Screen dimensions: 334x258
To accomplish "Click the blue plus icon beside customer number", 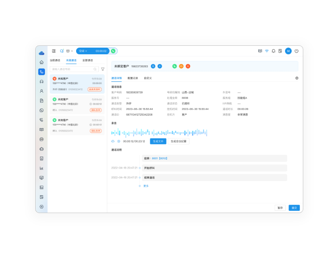I will click(160, 66).
